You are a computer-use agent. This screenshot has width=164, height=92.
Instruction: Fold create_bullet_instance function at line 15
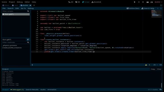tap(39, 40)
